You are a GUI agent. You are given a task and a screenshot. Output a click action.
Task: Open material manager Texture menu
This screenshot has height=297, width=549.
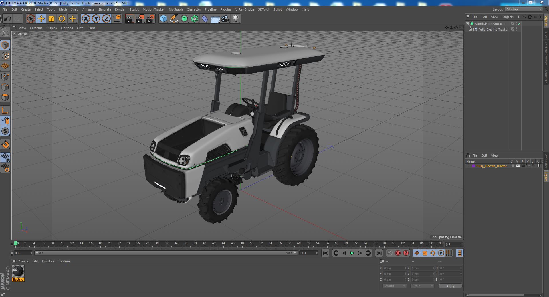pos(64,261)
